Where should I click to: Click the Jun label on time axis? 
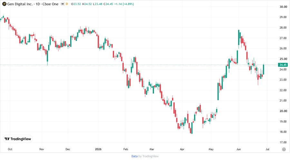point(238,149)
